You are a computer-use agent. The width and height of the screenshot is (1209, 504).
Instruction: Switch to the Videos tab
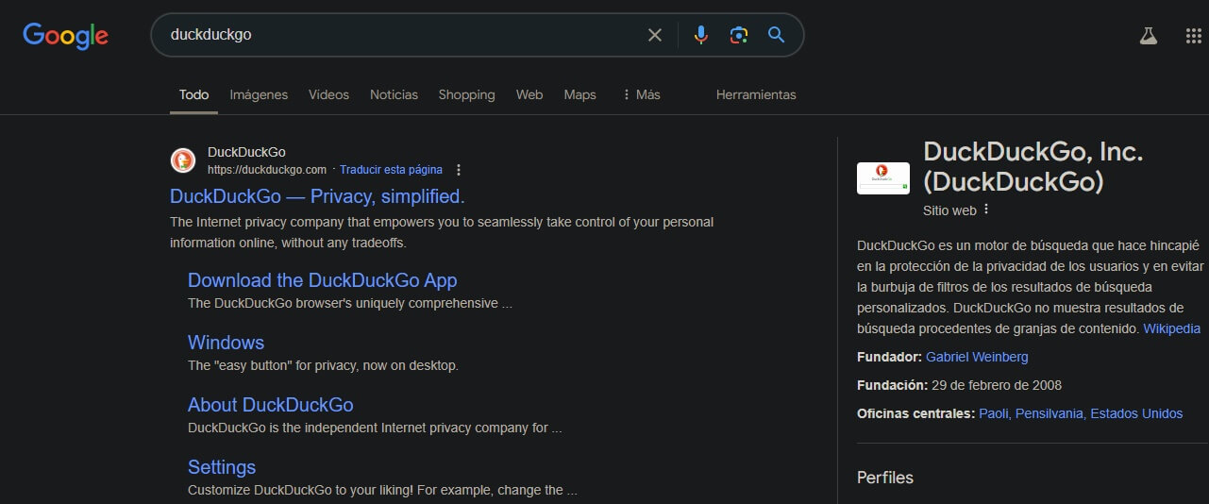click(328, 94)
